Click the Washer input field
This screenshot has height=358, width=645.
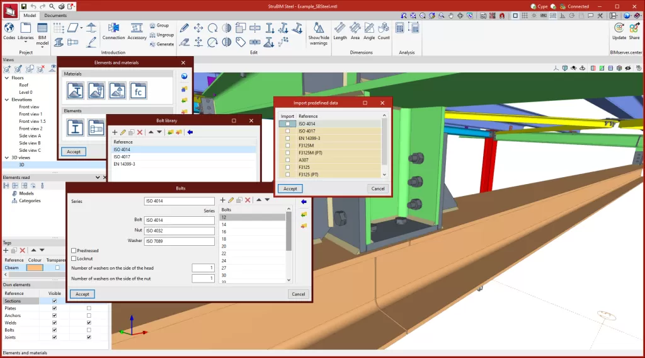[180, 241]
